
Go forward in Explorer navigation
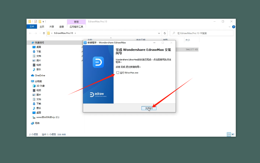coord(36,33)
